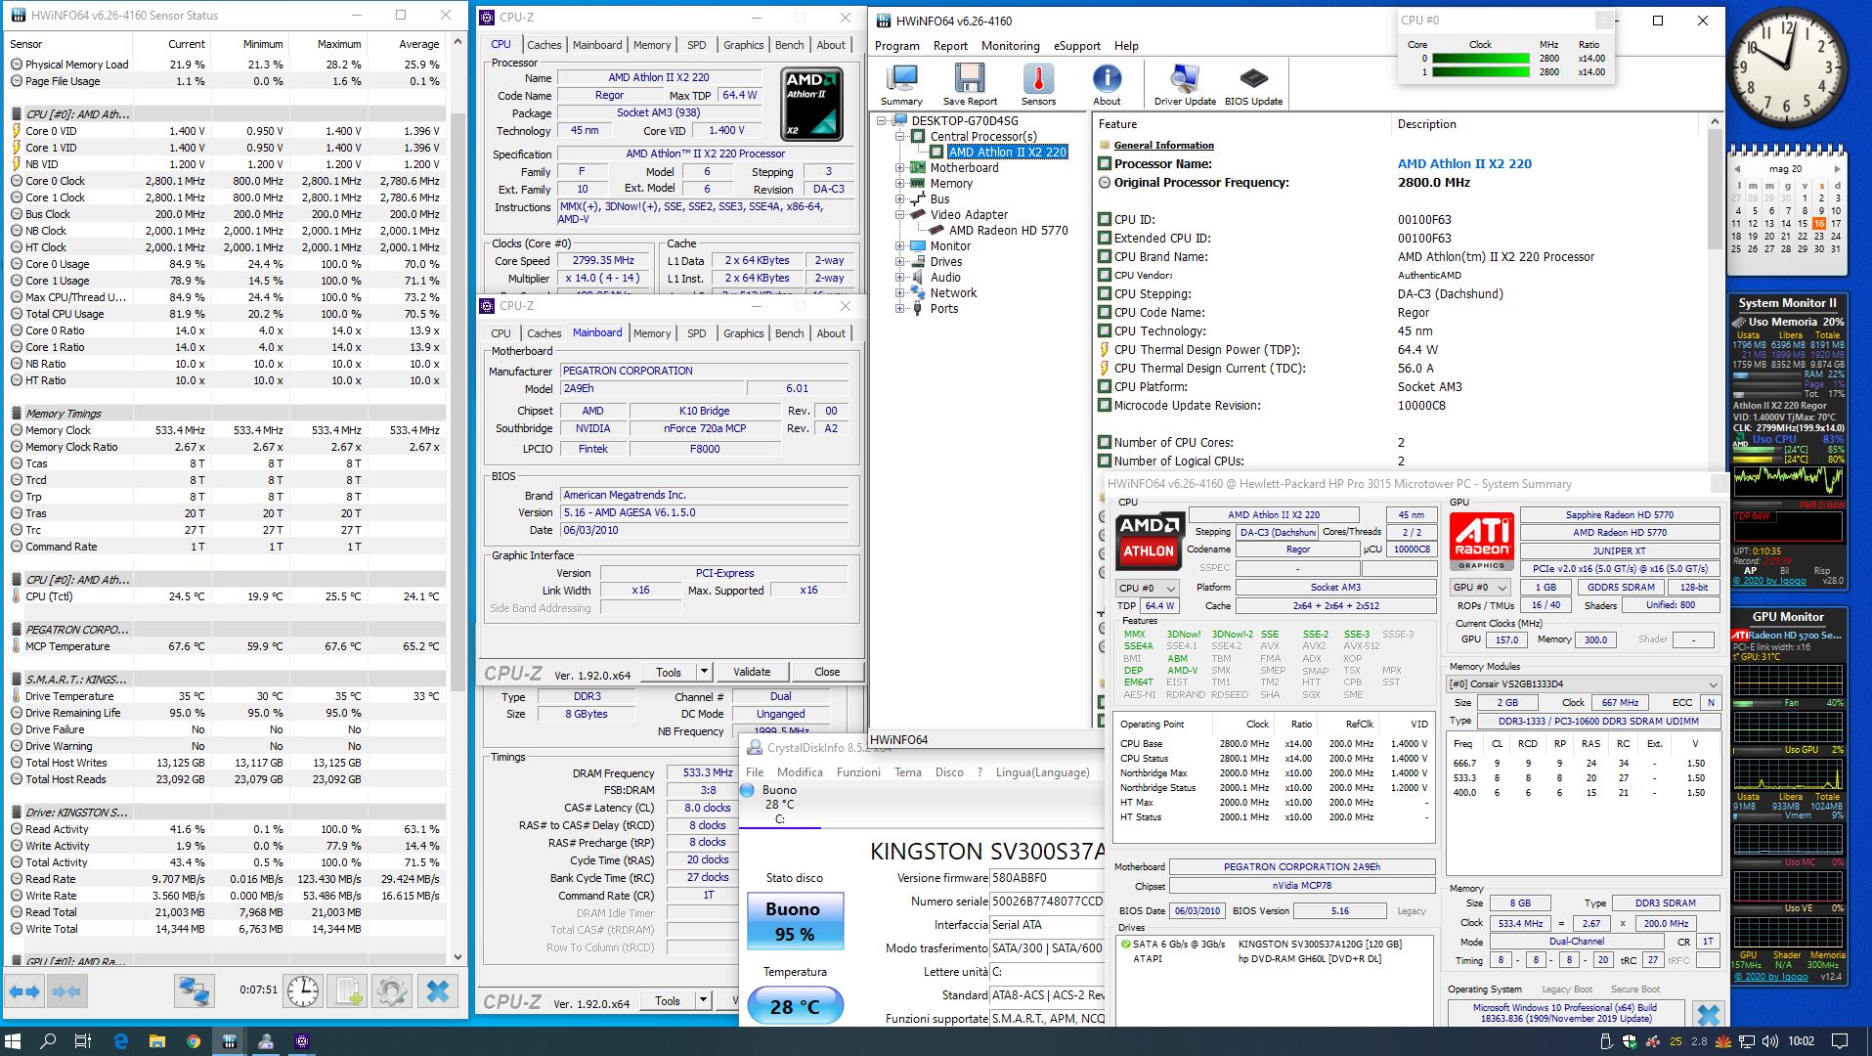The height and width of the screenshot is (1056, 1872).
Task: Open Program menu in HWiNFO64
Action: [x=896, y=46]
